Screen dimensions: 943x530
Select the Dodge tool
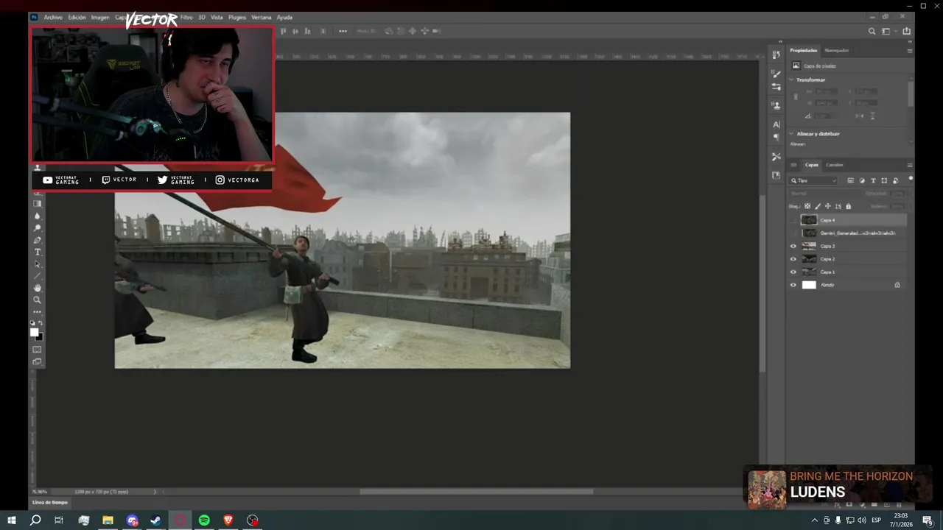click(38, 228)
